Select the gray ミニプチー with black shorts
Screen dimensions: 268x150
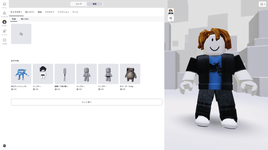click(108, 74)
